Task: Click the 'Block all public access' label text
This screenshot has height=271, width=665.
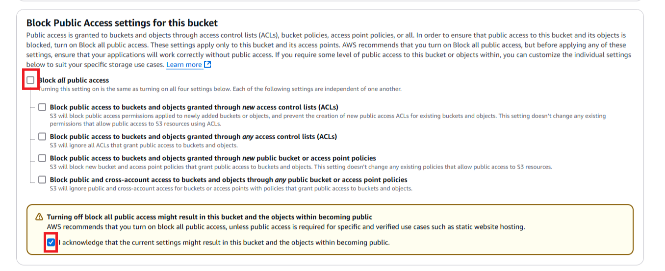Action: point(74,80)
